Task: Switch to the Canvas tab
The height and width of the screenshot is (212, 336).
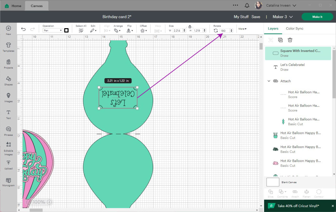Action: point(37,6)
